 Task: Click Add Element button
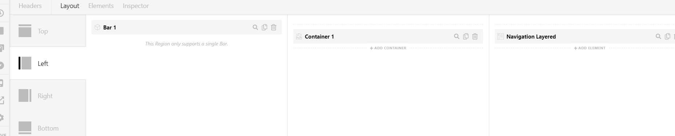590,48
